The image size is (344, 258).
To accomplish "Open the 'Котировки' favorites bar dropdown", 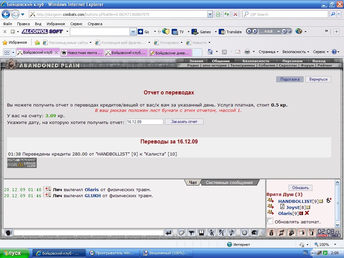I will pos(181,43).
